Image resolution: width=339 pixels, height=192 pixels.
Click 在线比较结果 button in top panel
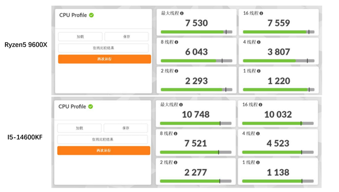(103, 48)
